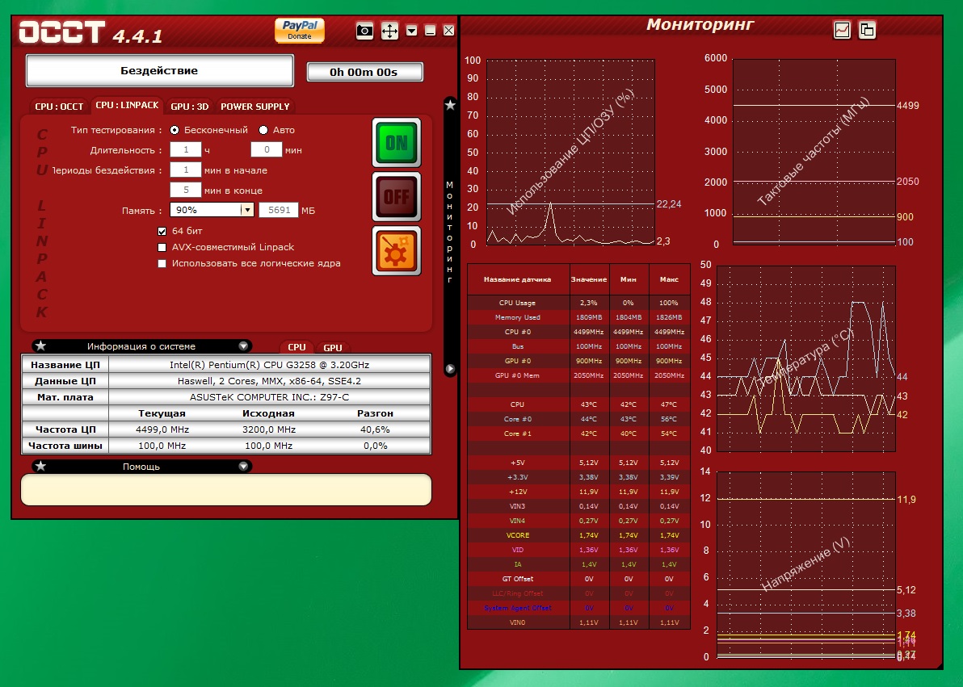Viewport: 963px width, 687px height.
Task: Click idle period 'мин в конце' field
Action: point(186,191)
